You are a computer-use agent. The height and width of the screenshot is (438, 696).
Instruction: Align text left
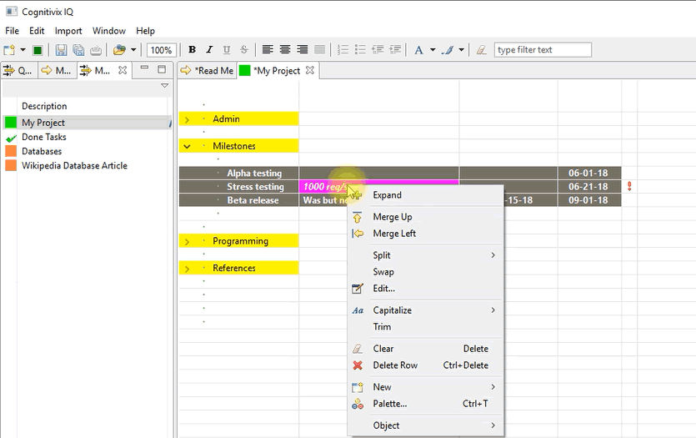coord(268,50)
